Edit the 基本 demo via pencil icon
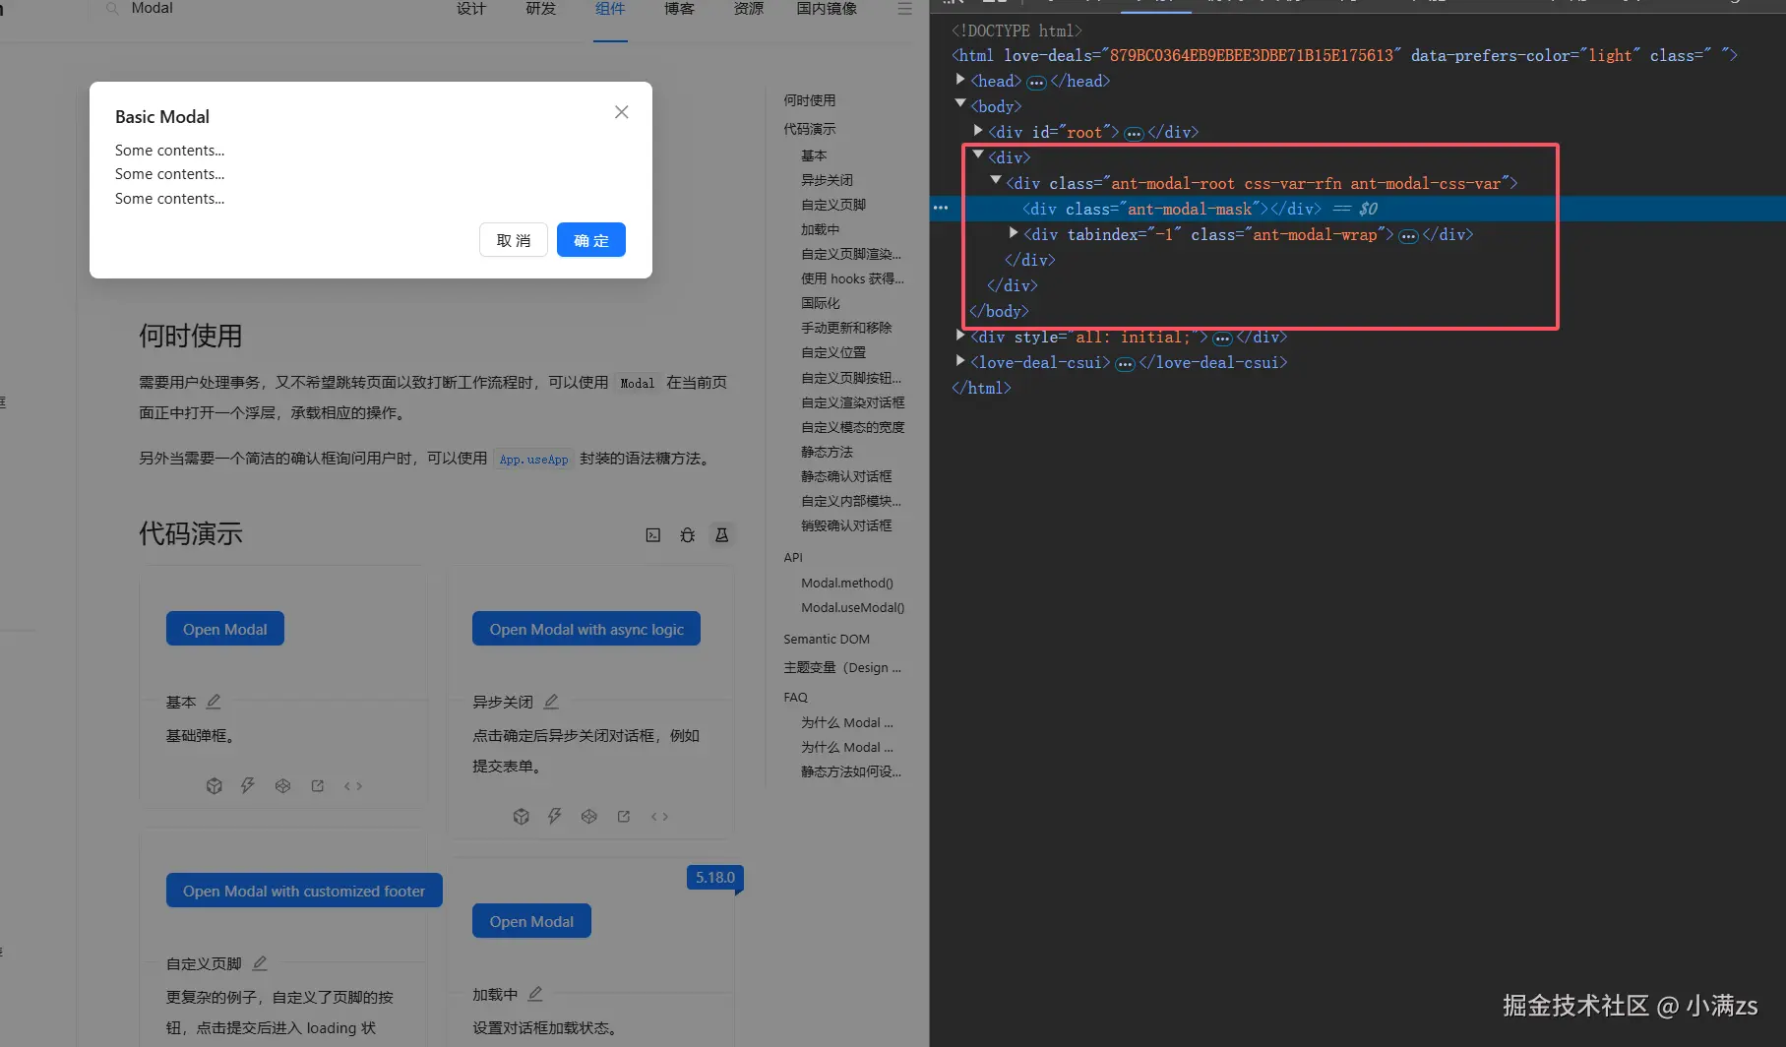 214,702
